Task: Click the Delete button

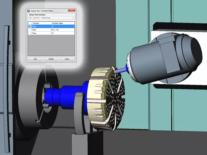Action: [x=51, y=59]
